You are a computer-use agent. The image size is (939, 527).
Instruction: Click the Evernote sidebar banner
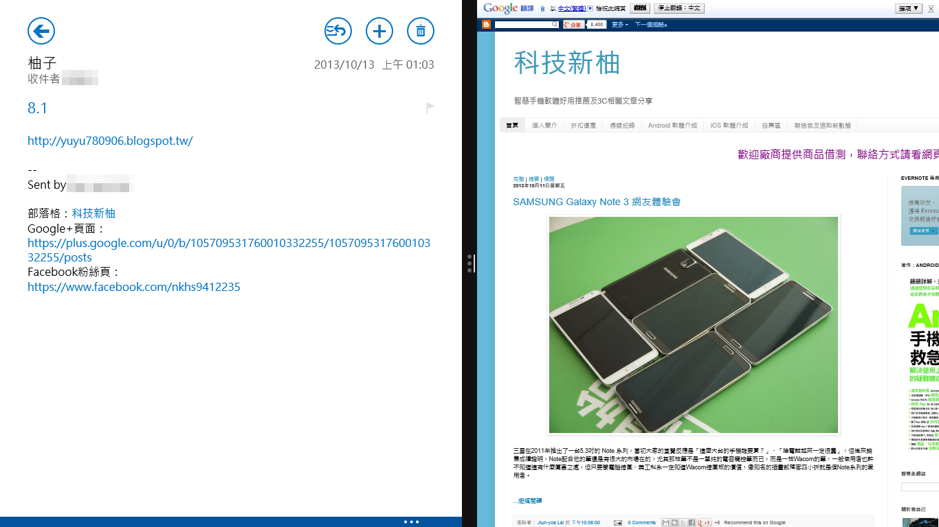920,215
